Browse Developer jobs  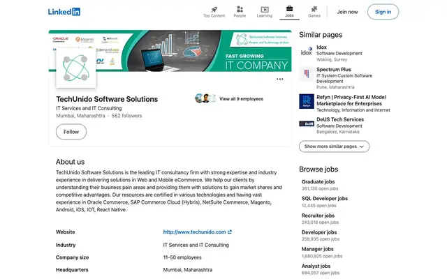point(319,232)
